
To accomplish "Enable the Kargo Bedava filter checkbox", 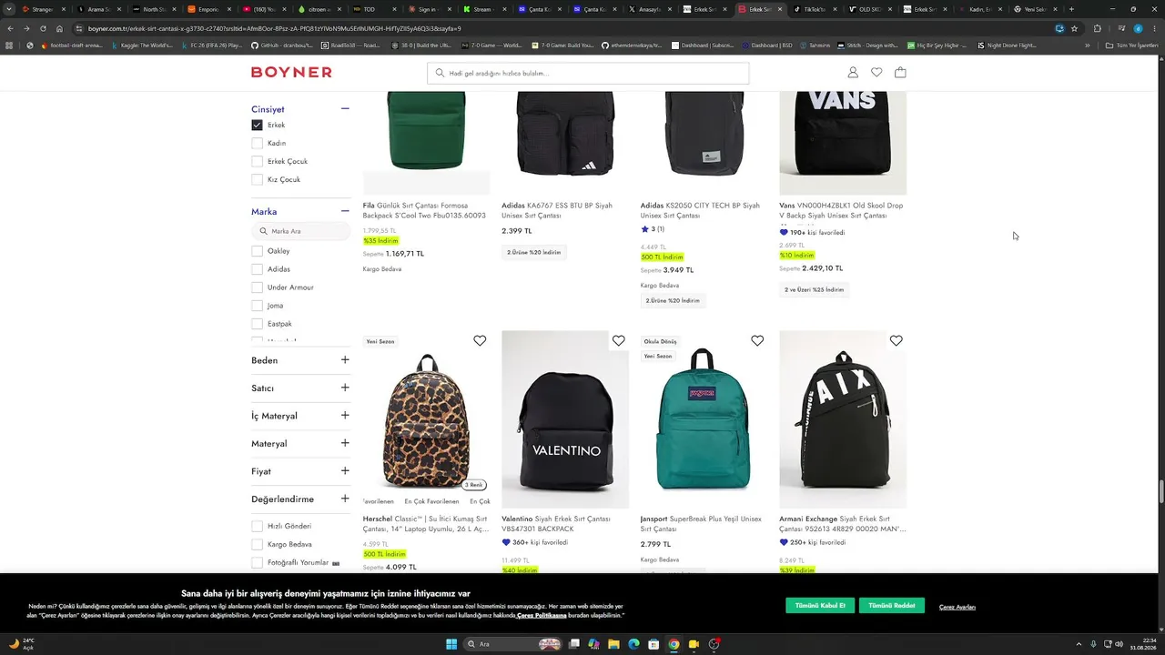I will [x=258, y=544].
